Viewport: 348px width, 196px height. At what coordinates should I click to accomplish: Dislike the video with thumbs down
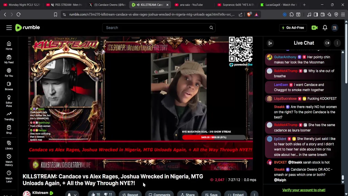click(108, 194)
